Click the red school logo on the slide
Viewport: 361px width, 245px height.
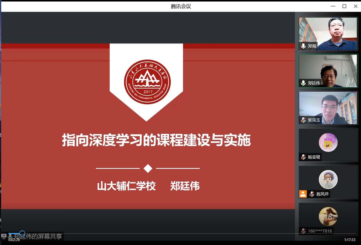tap(147, 82)
